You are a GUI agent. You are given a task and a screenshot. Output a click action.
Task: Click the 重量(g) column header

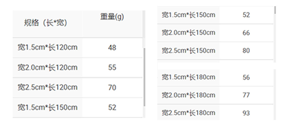(x=112, y=17)
